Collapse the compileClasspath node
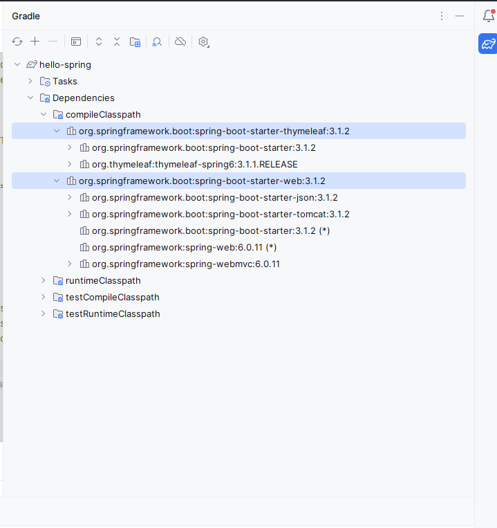This screenshot has width=497, height=528. pyautogui.click(x=44, y=114)
